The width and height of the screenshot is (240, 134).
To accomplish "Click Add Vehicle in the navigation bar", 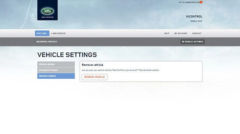I will point(58,33).
